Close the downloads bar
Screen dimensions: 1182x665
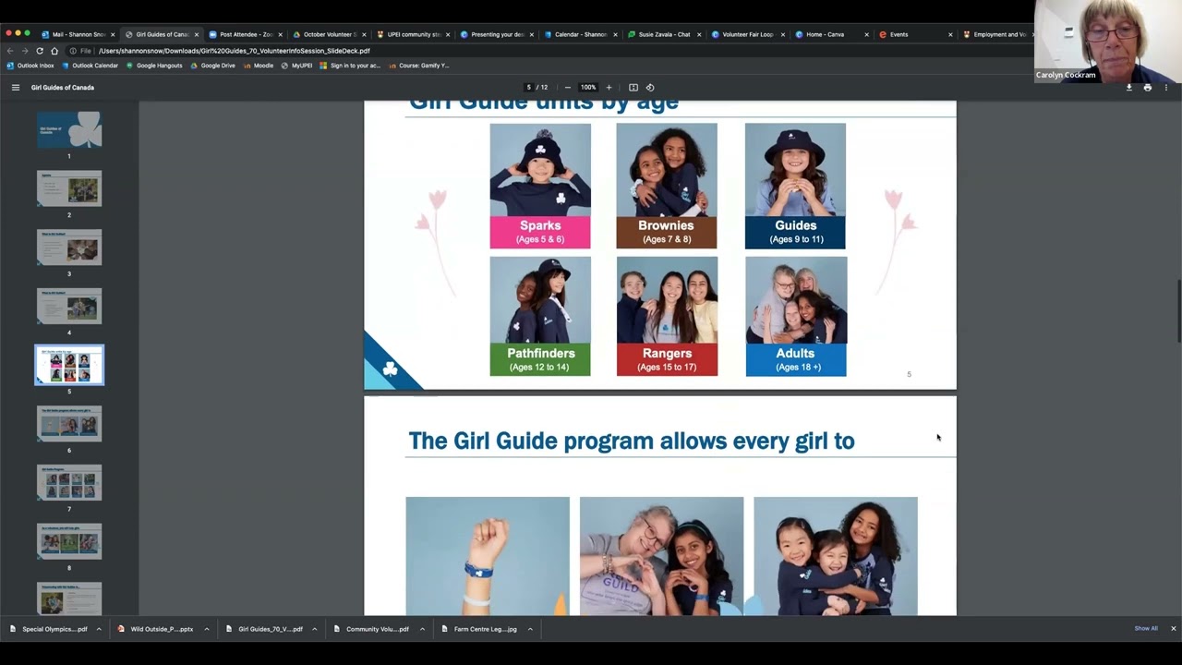[1174, 629]
